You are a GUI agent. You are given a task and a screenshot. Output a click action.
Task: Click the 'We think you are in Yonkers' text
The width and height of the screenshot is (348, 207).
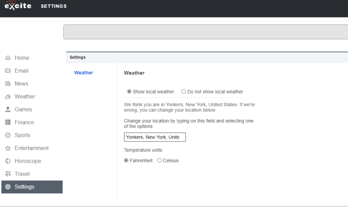point(189,107)
